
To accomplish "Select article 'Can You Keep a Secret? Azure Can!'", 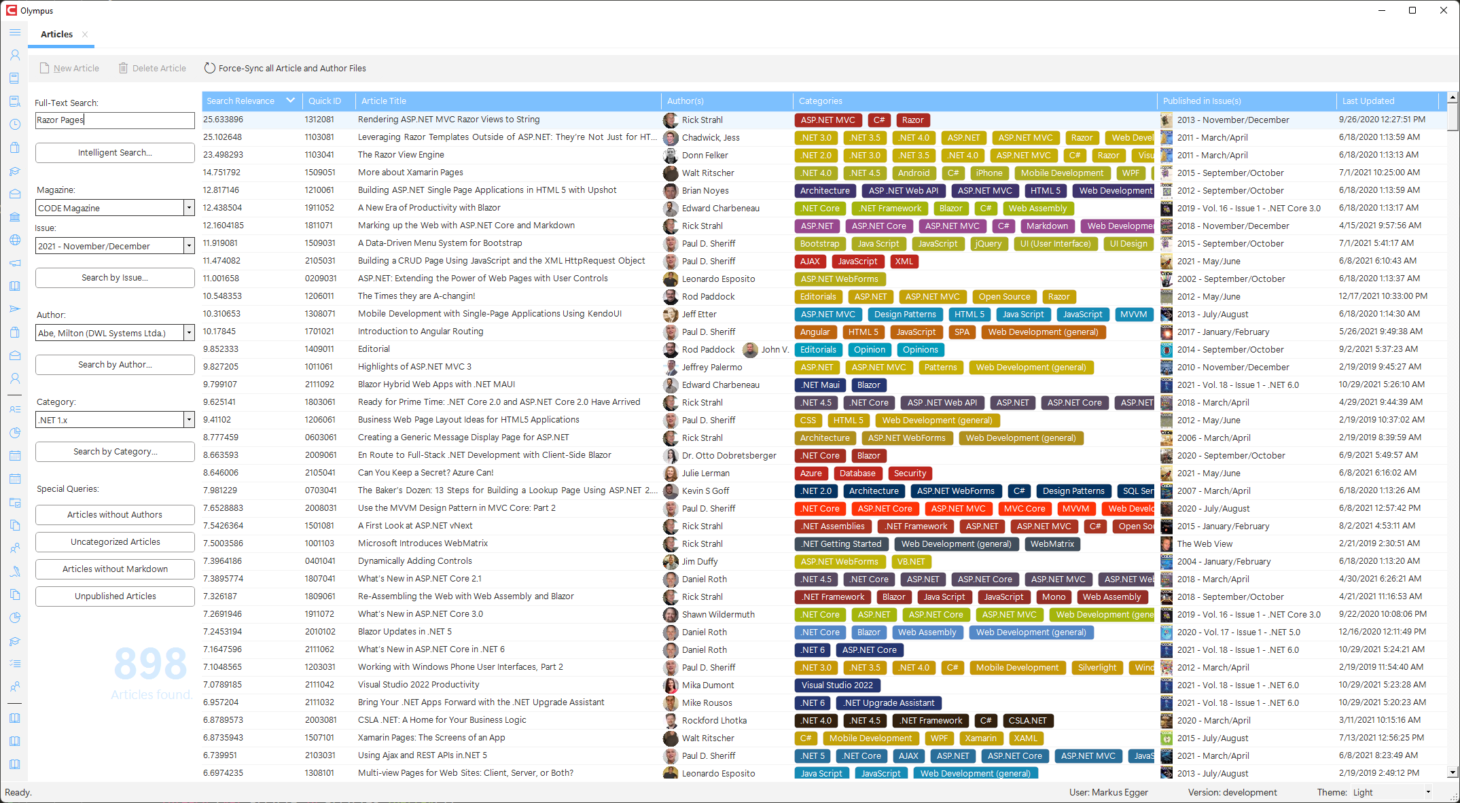I will [x=425, y=473].
